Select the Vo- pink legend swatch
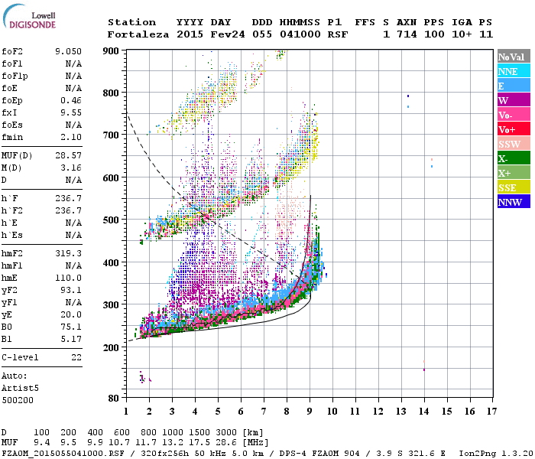The image size is (535, 459). click(x=514, y=115)
